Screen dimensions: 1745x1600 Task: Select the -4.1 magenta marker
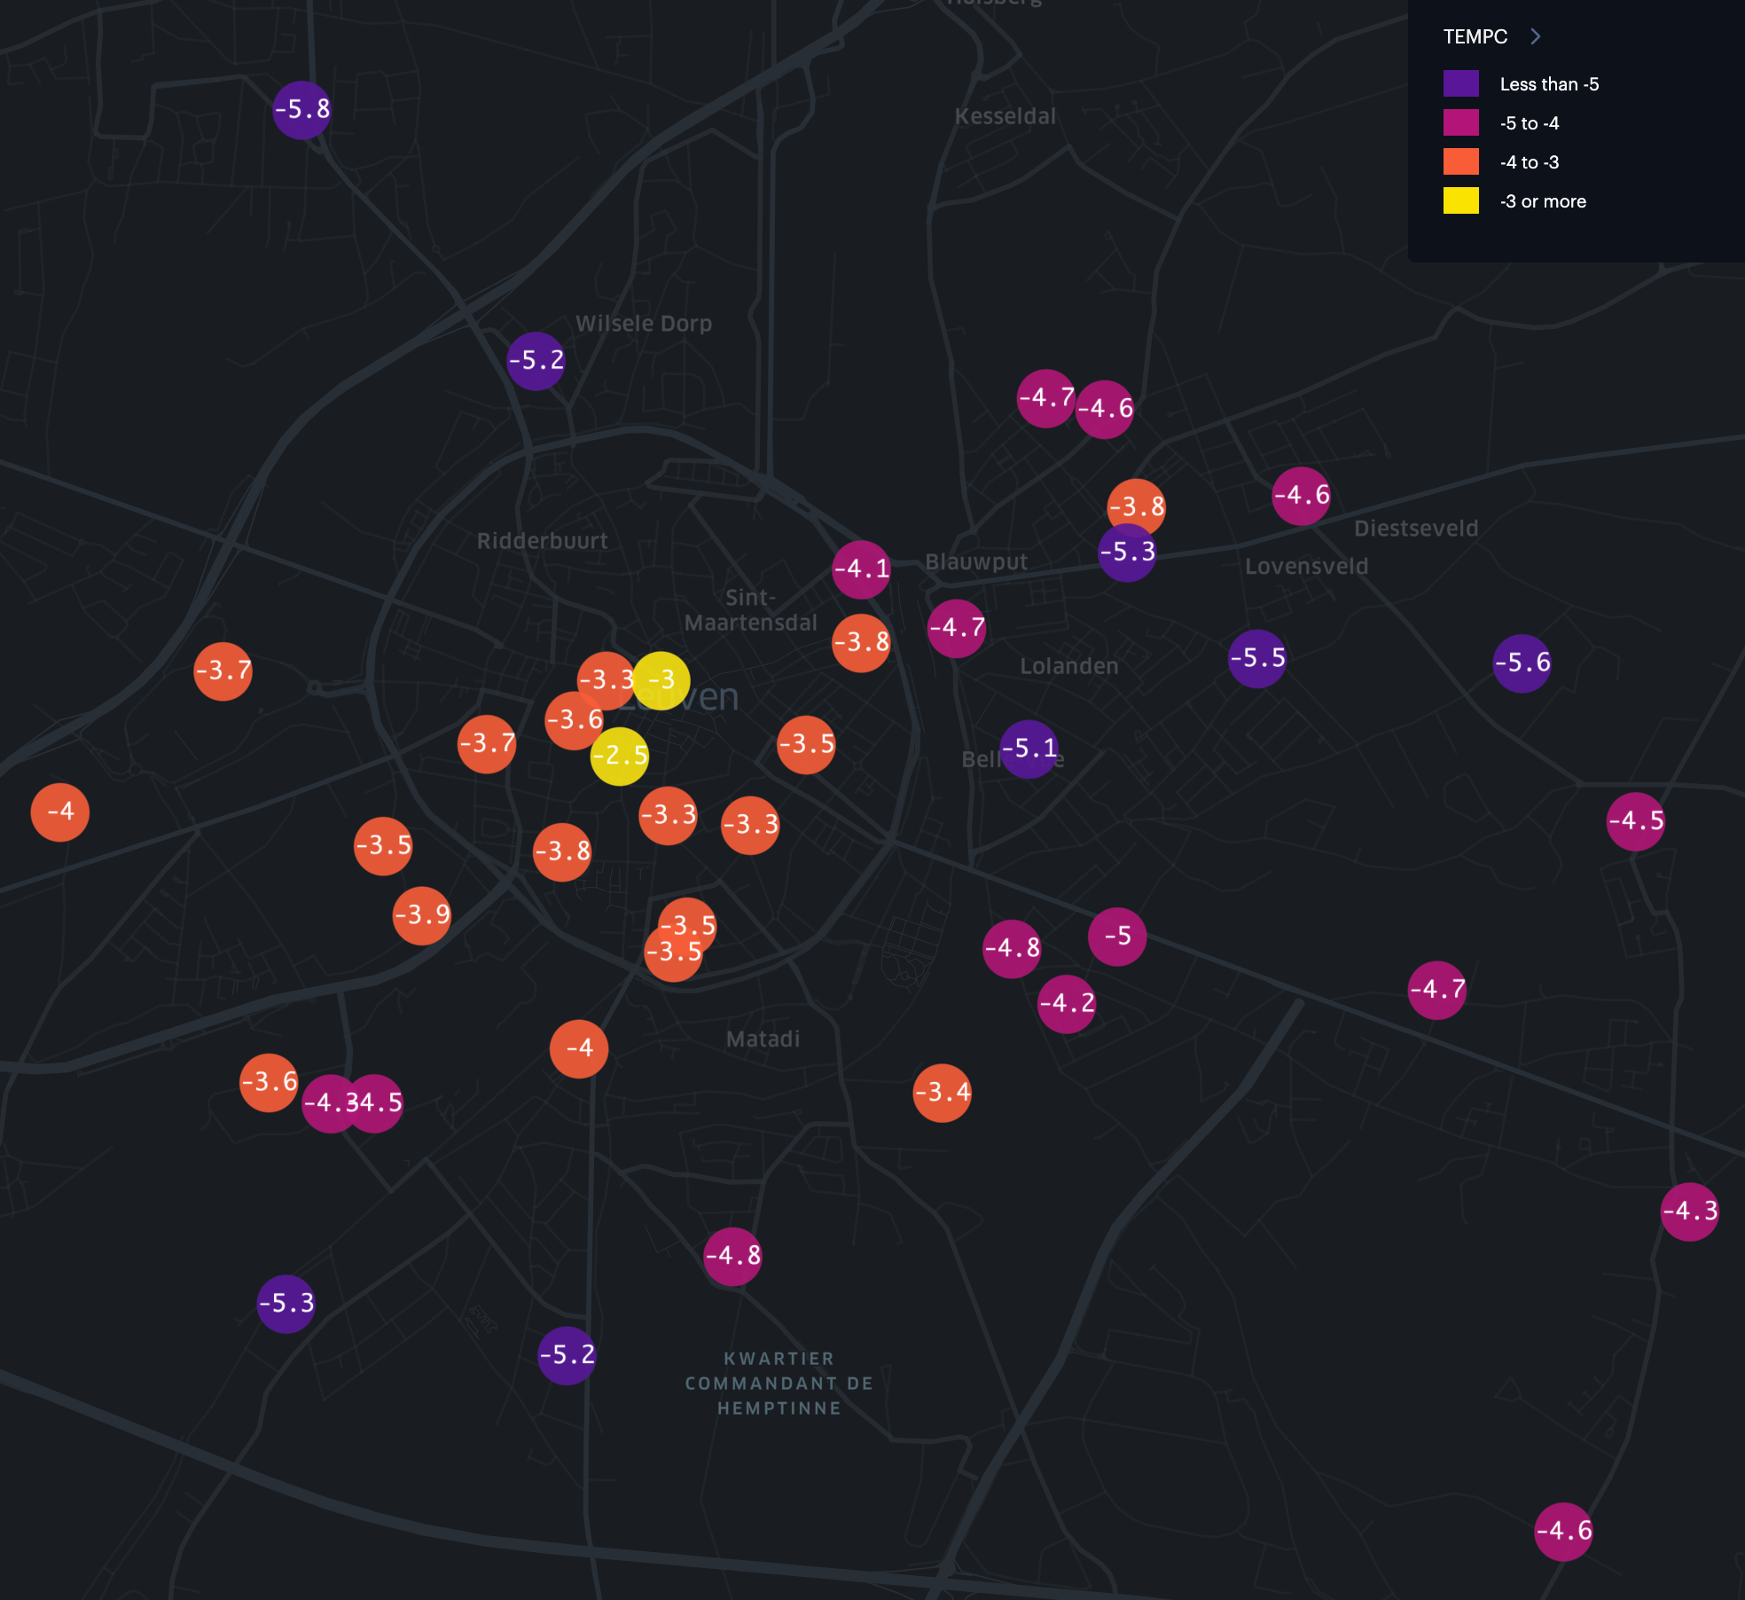(x=861, y=569)
